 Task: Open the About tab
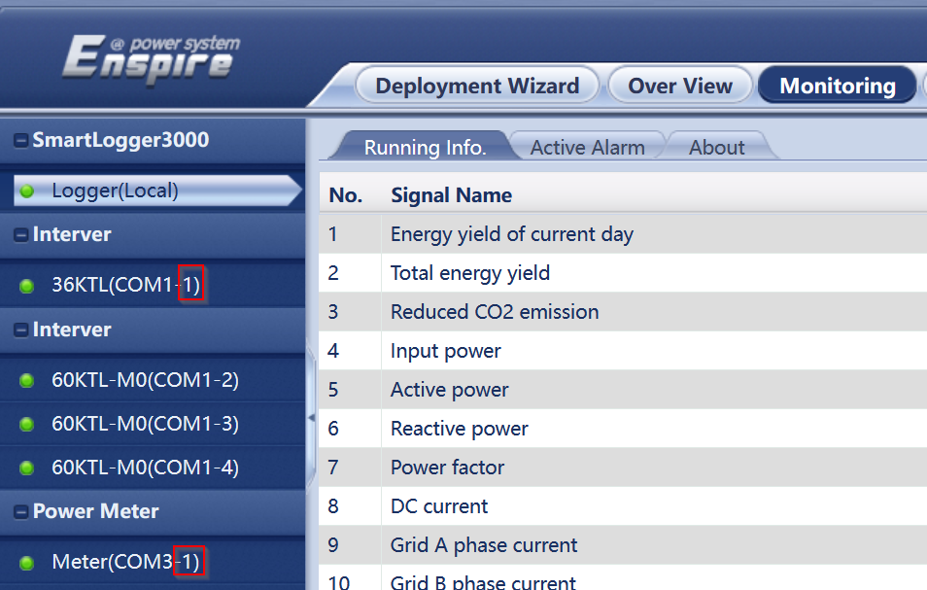coord(716,148)
